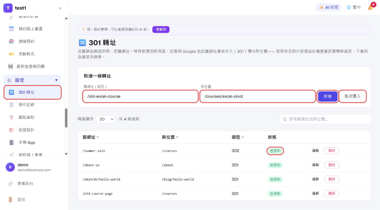
Task: Switch language via 繁中 selector
Action: point(354,7)
